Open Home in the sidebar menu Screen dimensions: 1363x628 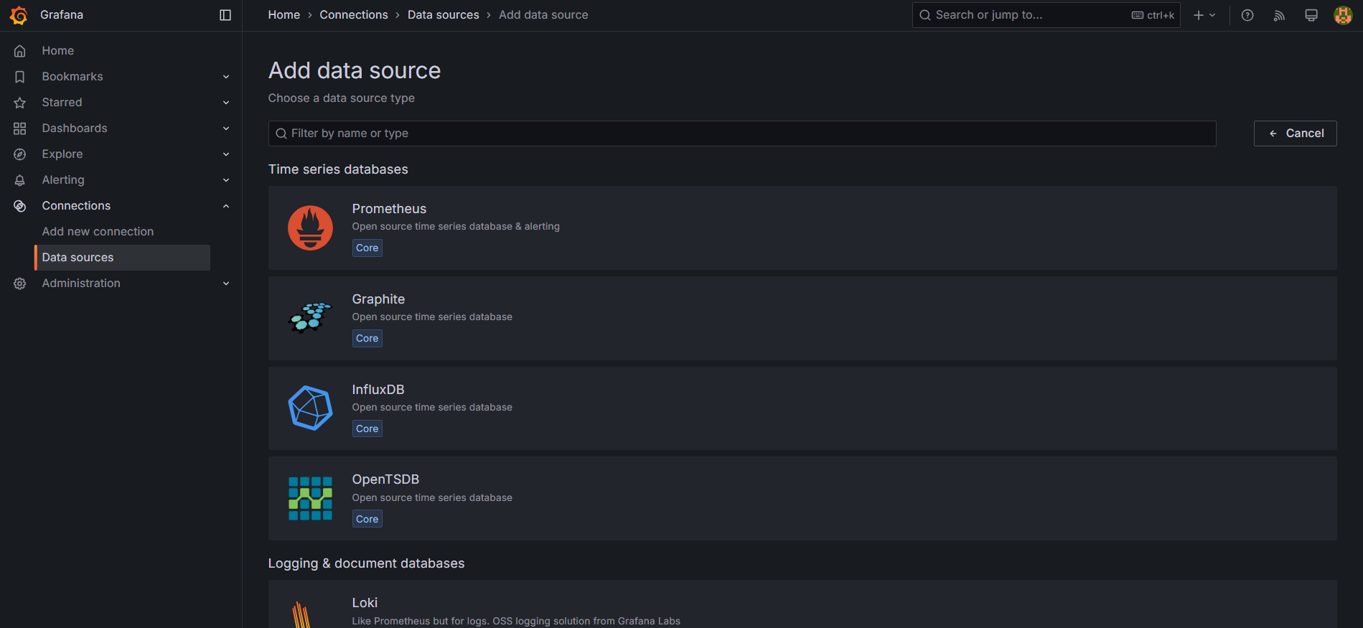pos(58,51)
